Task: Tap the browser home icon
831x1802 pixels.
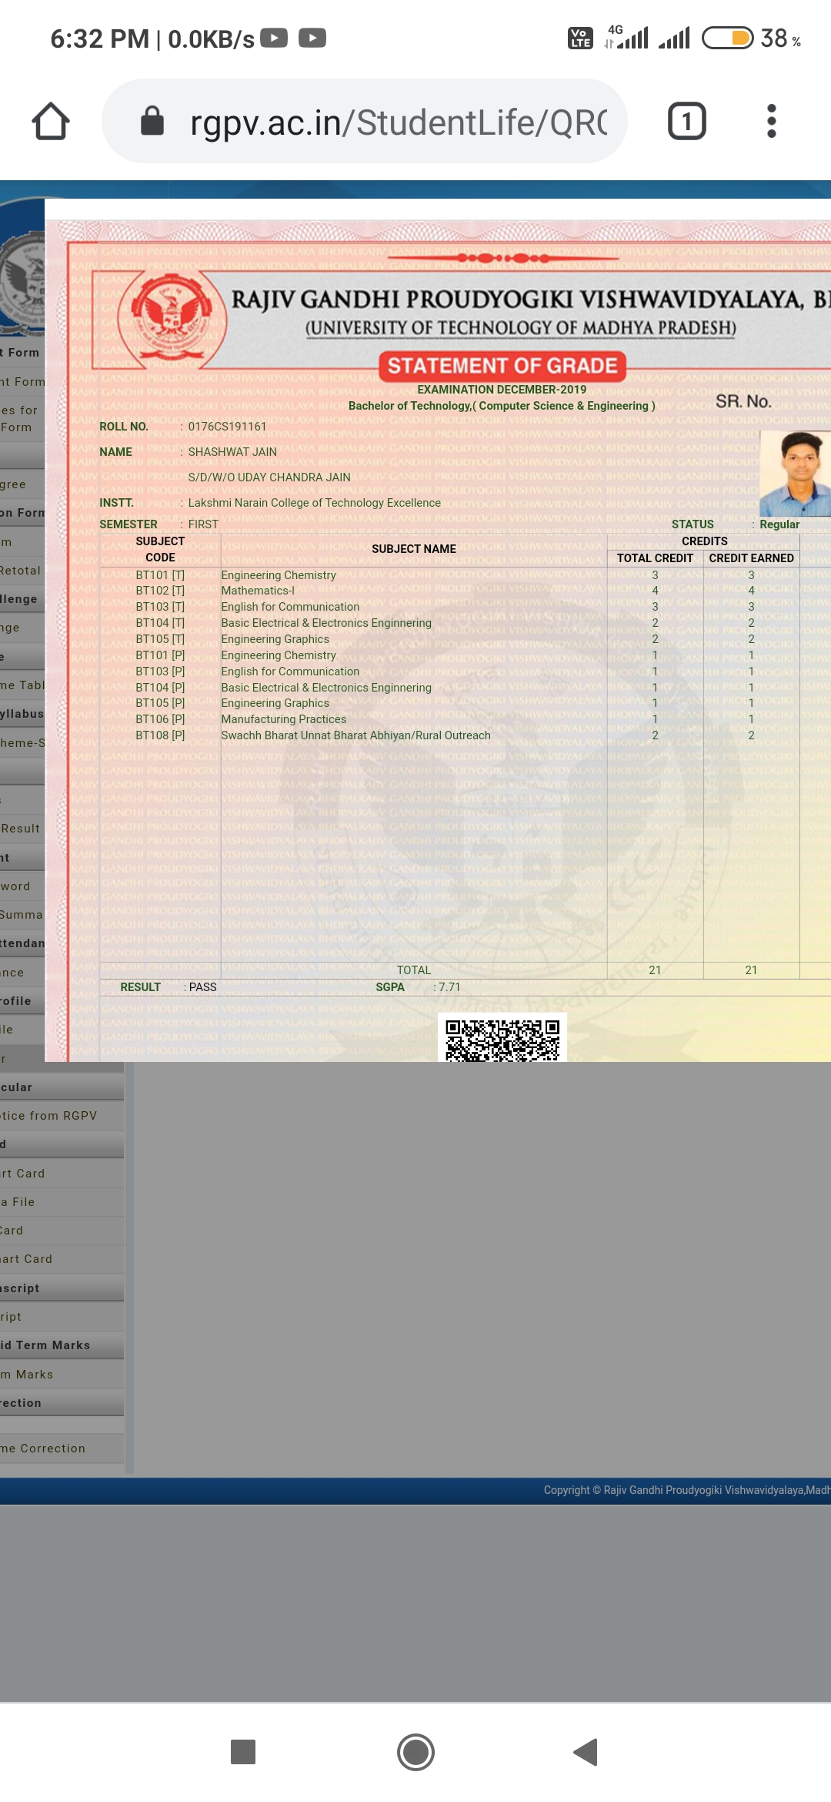Action: coord(51,122)
